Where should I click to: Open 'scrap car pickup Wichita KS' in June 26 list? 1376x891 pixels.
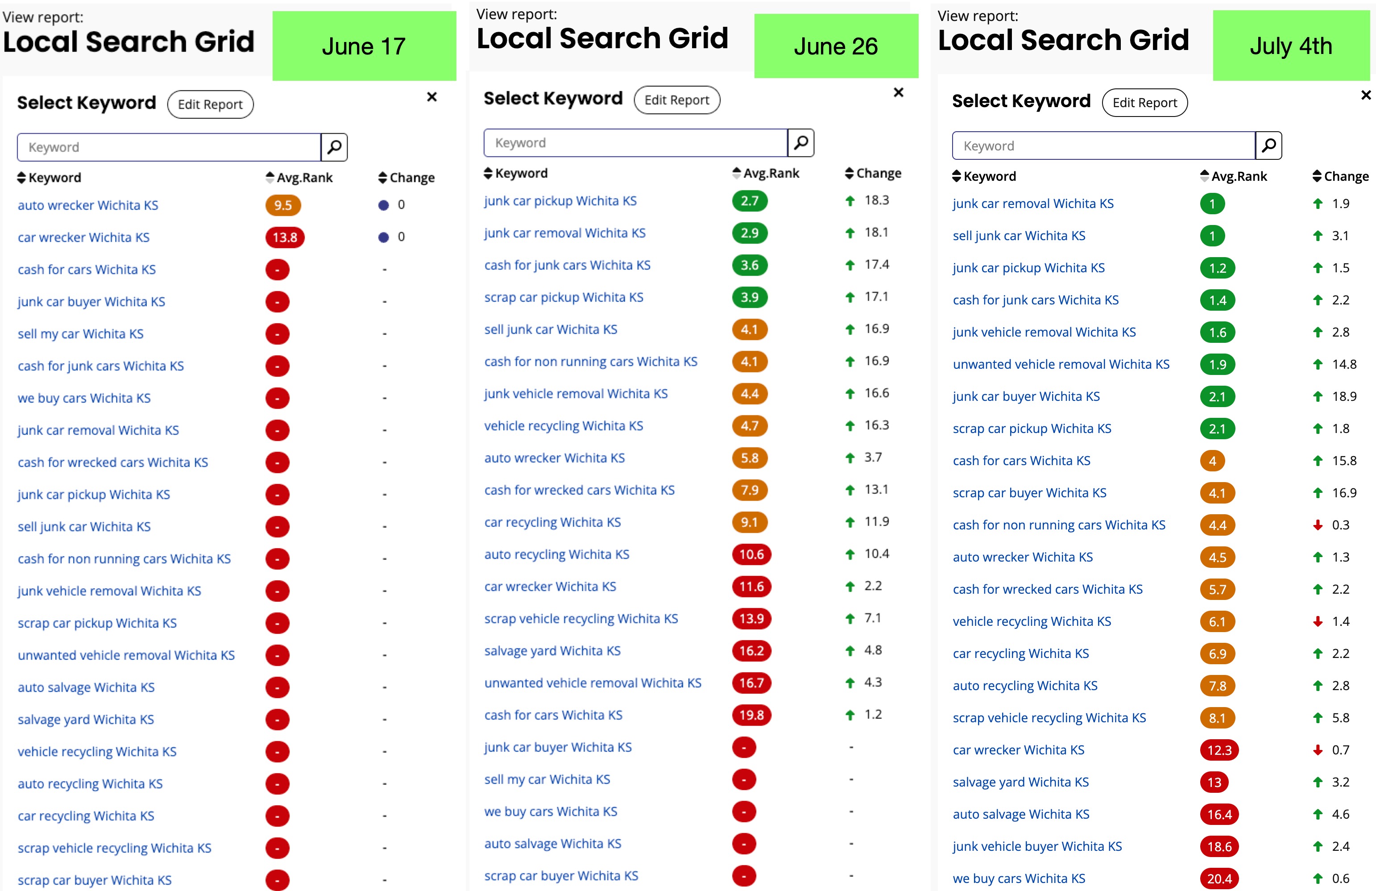click(564, 297)
